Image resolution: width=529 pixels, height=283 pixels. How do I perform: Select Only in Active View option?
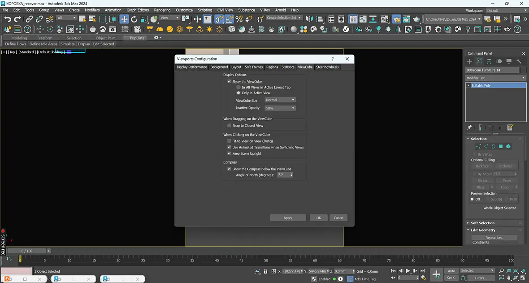tap(238, 93)
